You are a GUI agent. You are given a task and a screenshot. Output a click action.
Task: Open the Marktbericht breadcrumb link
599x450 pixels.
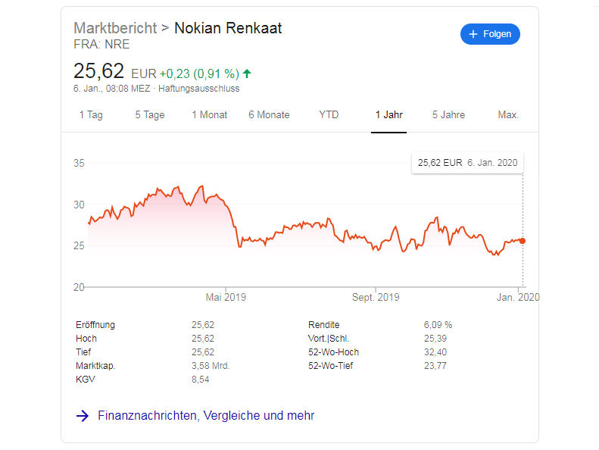(115, 28)
